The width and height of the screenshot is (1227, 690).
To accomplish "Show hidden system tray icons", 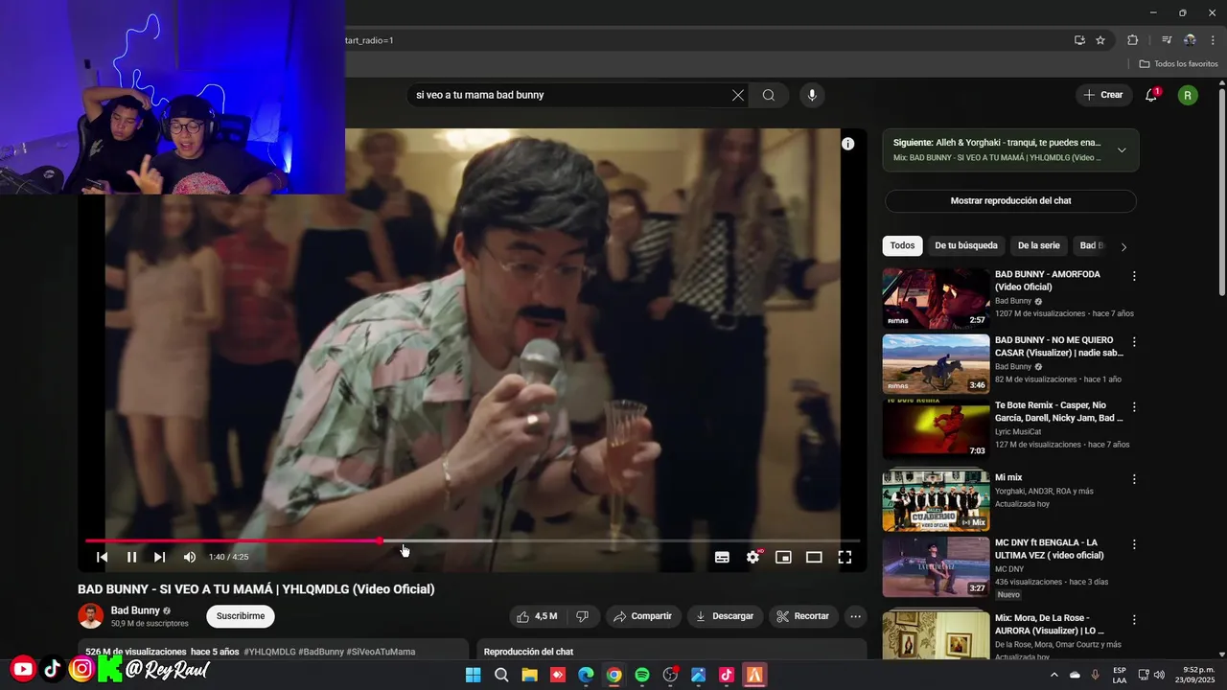I will tap(1053, 675).
